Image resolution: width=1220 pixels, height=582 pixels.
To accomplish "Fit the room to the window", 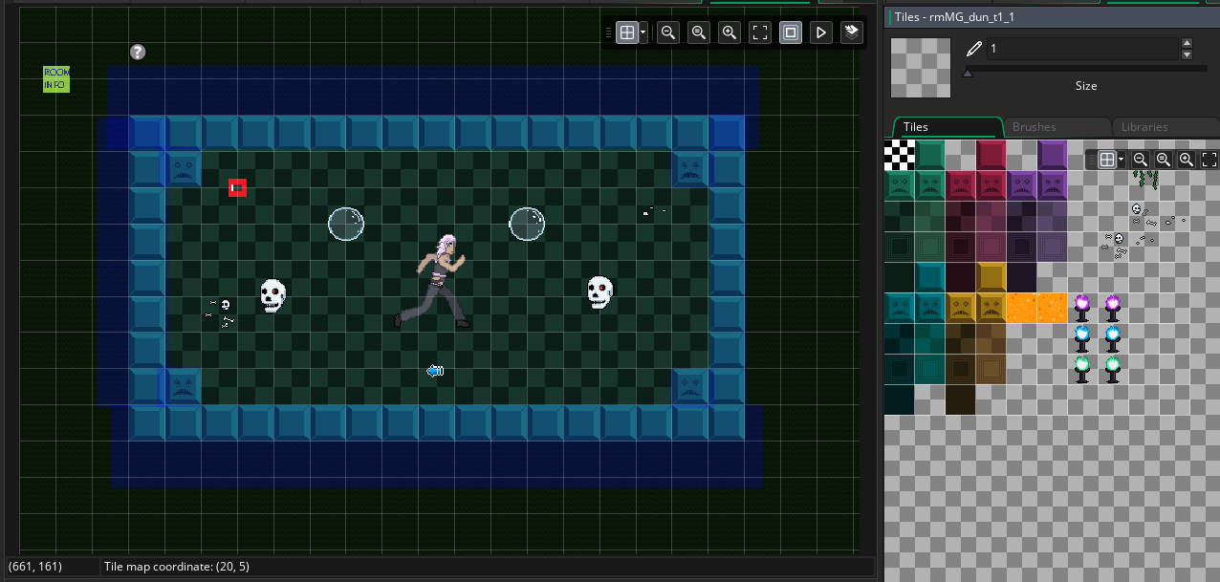I will [760, 32].
